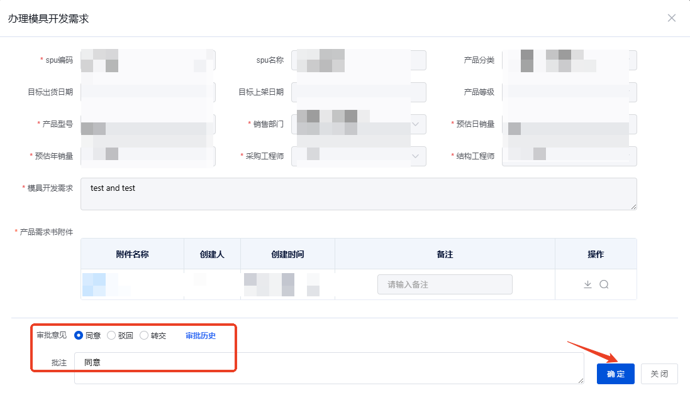Click the 关闭 close button

point(659,374)
